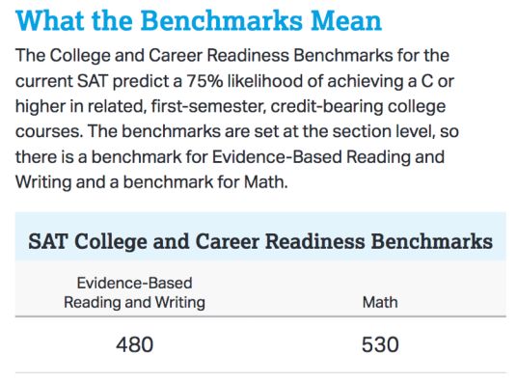Click the word 'SAT' in the paragraph

pos(93,81)
